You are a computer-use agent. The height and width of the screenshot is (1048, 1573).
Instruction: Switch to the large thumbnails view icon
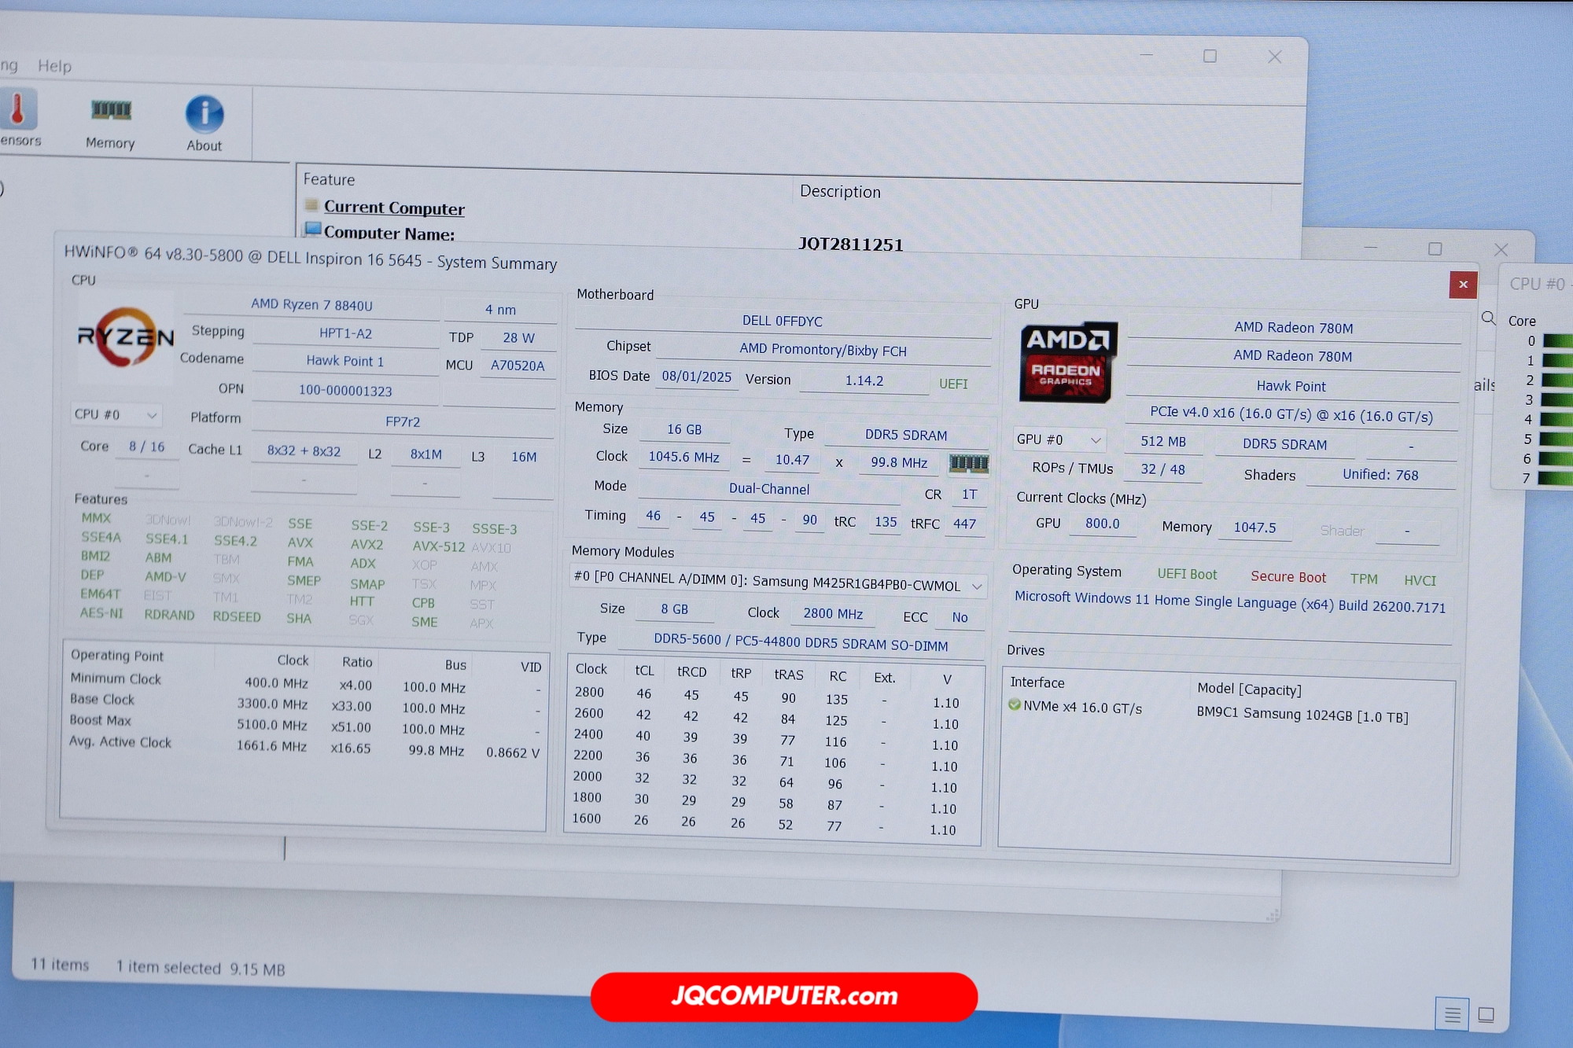1486,1014
